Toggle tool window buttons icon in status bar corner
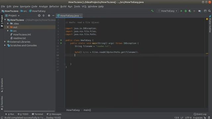 [2, 118]
